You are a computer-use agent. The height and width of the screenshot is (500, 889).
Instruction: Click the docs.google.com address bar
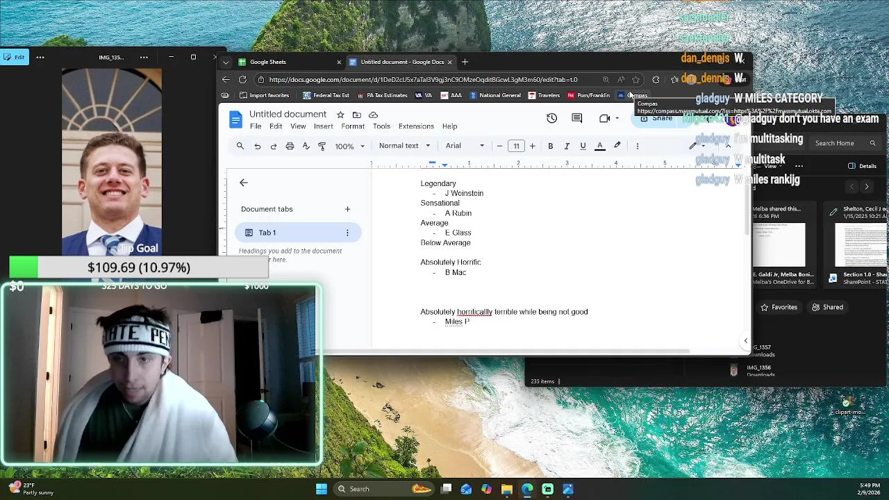pos(423,79)
